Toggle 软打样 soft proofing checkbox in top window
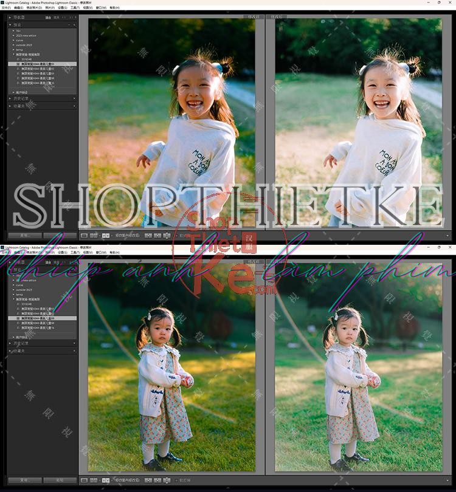Image resolution: width=456 pixels, height=492 pixels. [x=177, y=235]
